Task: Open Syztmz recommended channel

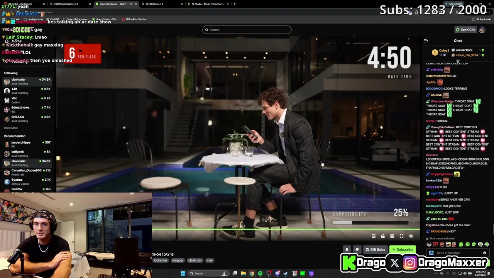Action: (x=27, y=181)
